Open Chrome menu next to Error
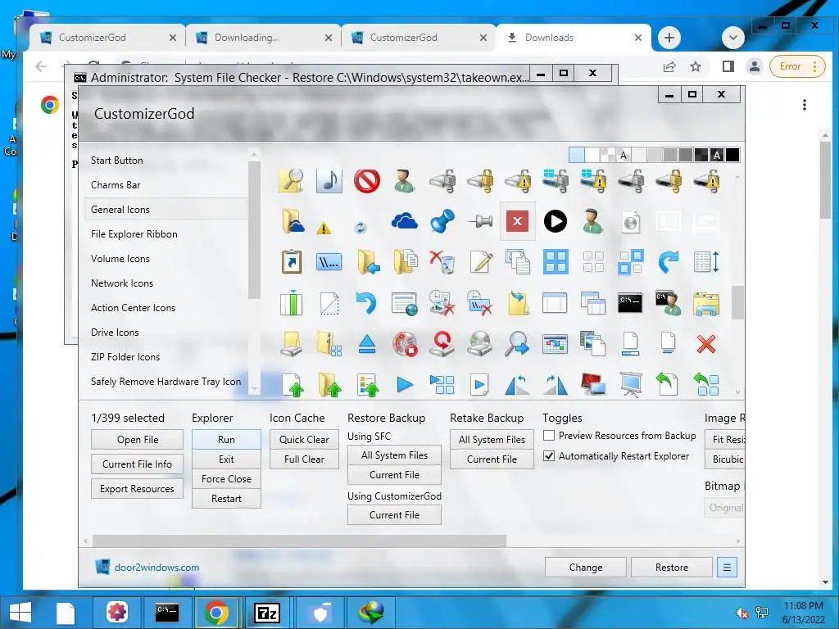This screenshot has width=839, height=629. click(815, 66)
